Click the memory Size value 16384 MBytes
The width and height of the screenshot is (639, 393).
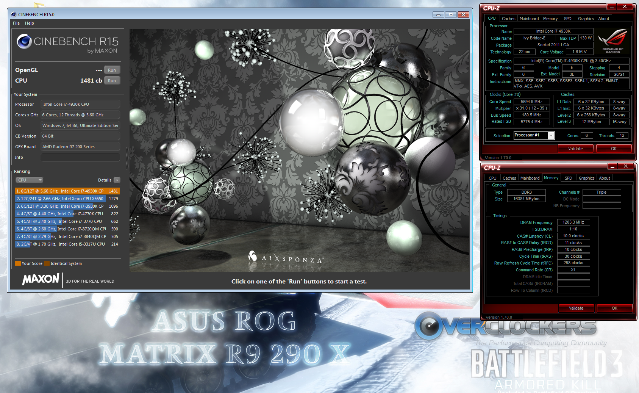click(x=527, y=199)
